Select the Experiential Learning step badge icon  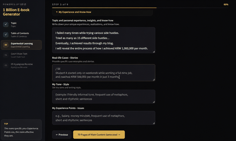[x=6, y=45]
